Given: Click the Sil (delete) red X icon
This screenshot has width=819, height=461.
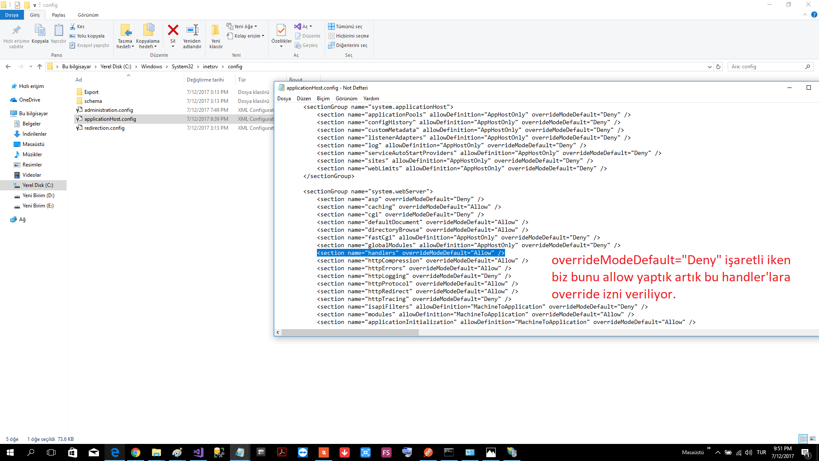Looking at the screenshot, I should (173, 31).
